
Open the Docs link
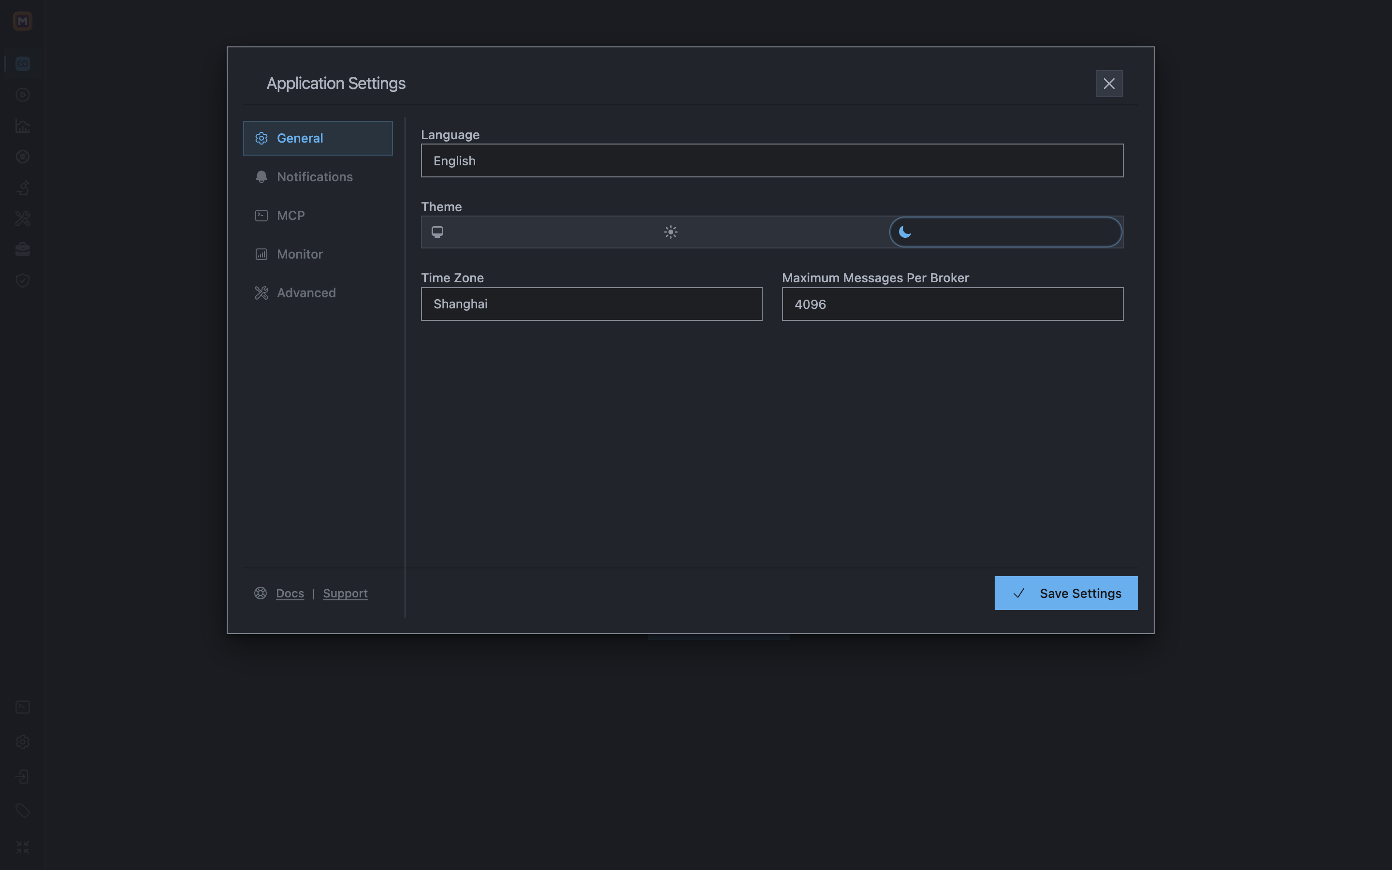tap(290, 593)
